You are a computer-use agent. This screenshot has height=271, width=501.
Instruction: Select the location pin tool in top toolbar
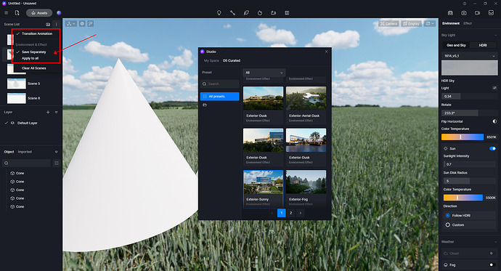pyautogui.click(x=219, y=13)
